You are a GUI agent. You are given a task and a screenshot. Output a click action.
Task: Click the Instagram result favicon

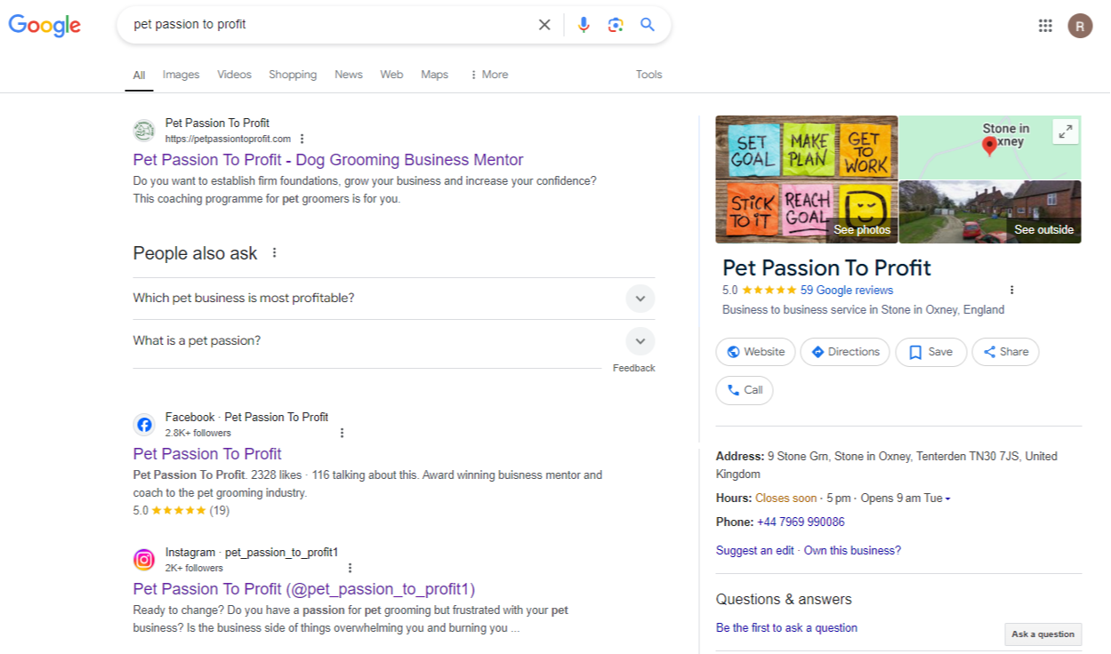pos(144,560)
